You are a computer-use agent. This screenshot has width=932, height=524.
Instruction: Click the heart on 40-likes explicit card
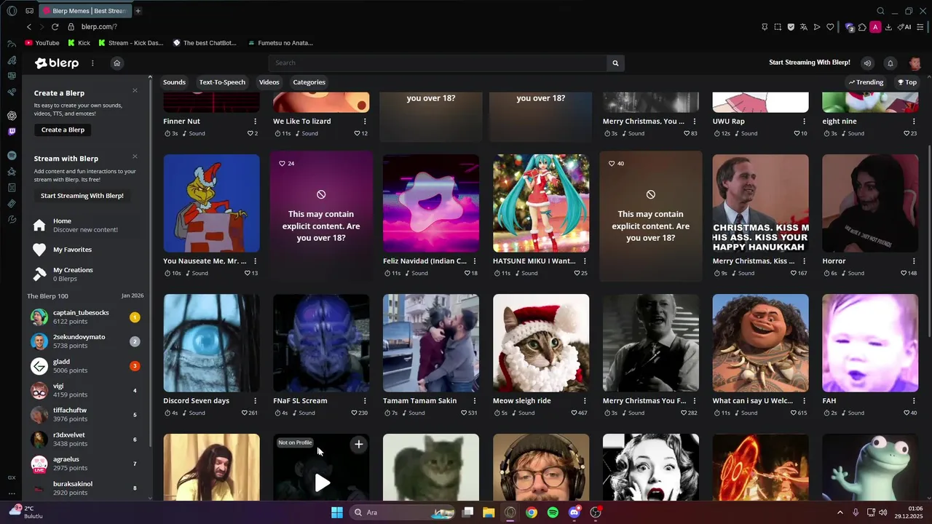tap(612, 164)
